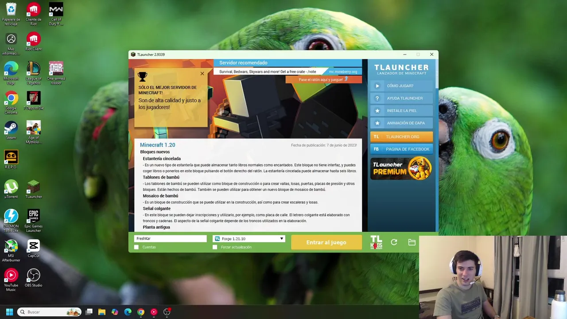Select the Riot Client desktop icon
The image size is (567, 319).
pyautogui.click(x=34, y=42)
